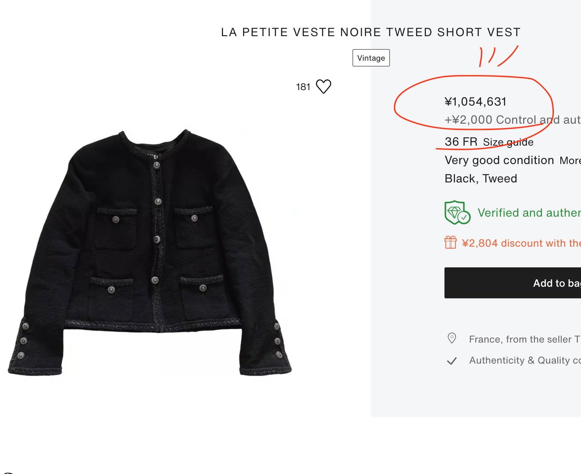Screen dimensions: 581x474
Task: Click the orange gift discount icon
Action: tap(451, 242)
